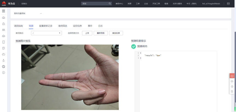Select the 预测 tab
Viewport: 236px width, 112px height.
pos(31,26)
